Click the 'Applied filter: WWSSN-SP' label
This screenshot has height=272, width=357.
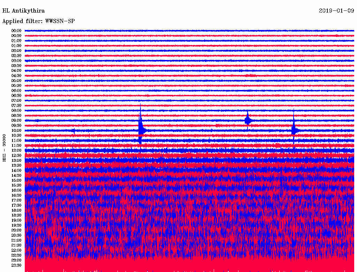click(38, 21)
